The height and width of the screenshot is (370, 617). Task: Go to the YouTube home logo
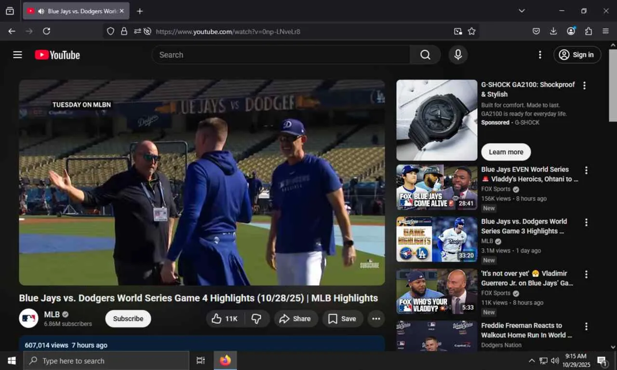click(x=57, y=55)
